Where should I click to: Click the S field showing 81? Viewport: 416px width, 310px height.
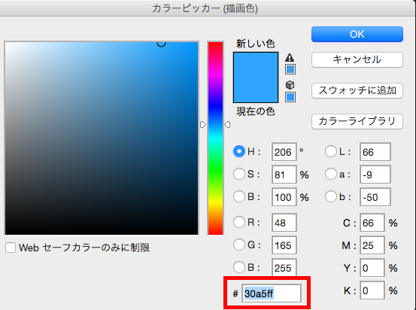coord(284,175)
